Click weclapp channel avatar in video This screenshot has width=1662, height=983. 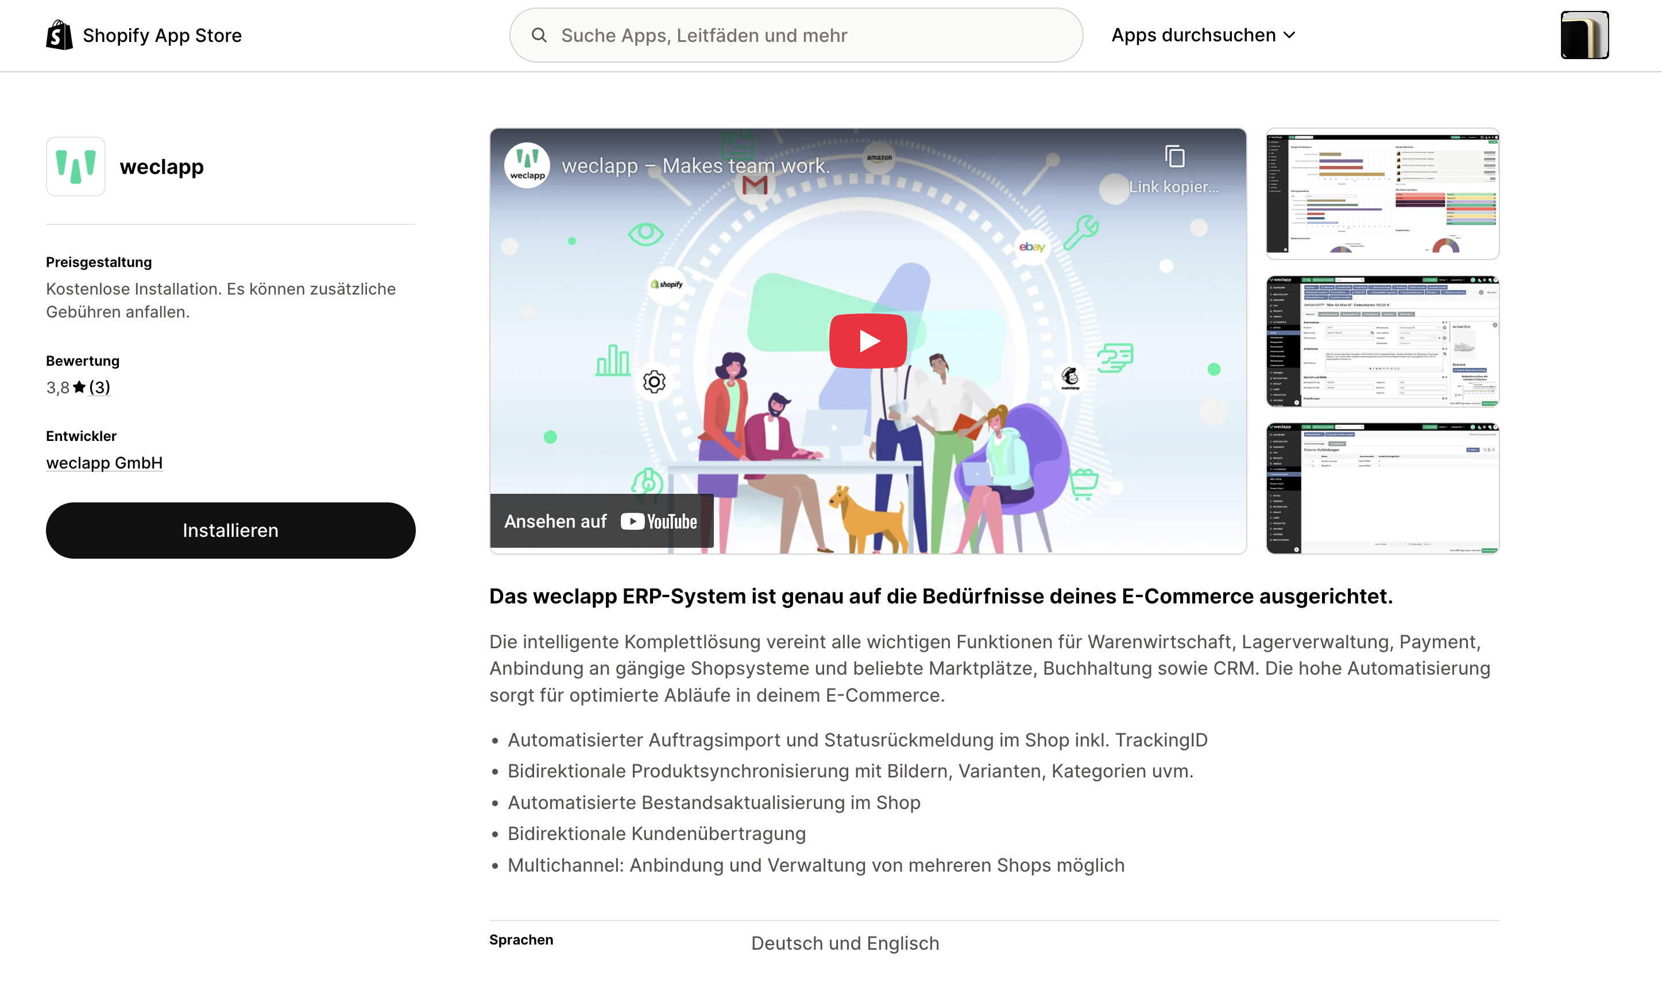click(527, 165)
